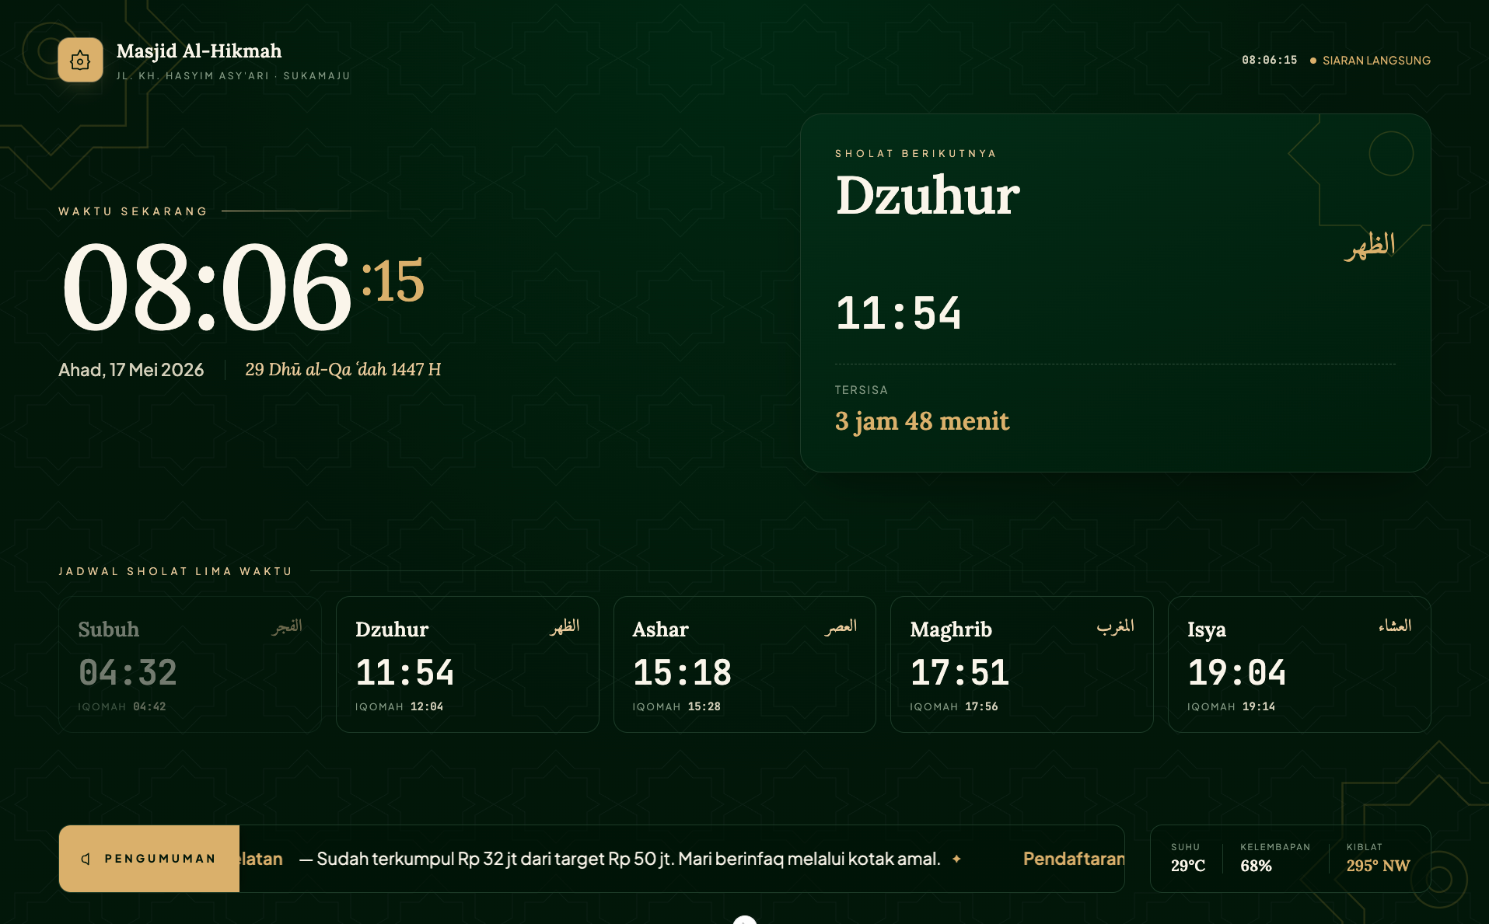This screenshot has height=924, width=1489.
Task: Click the PENGUMUMAN announcement badge
Action: [x=149, y=859]
